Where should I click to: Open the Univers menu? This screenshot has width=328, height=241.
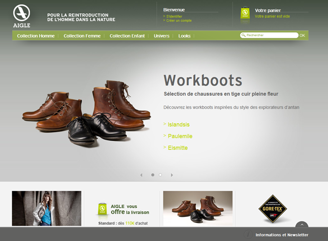(x=161, y=36)
